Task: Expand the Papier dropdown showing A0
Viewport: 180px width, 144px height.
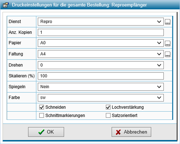Action: pos(101,43)
